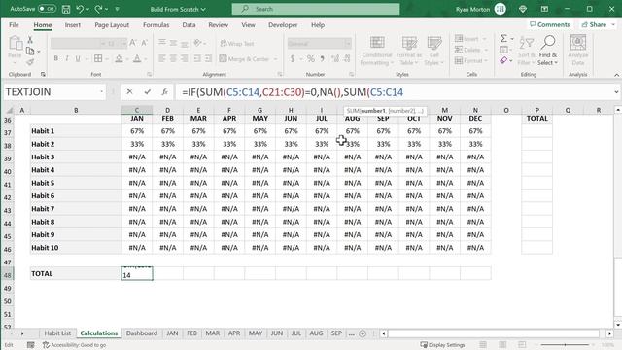Open the Help ribbon tab
This screenshot has width=622, height=350.
(318, 25)
